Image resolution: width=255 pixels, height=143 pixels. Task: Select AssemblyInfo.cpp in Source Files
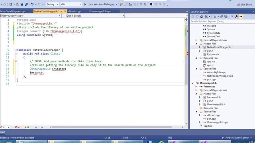pos(216,72)
